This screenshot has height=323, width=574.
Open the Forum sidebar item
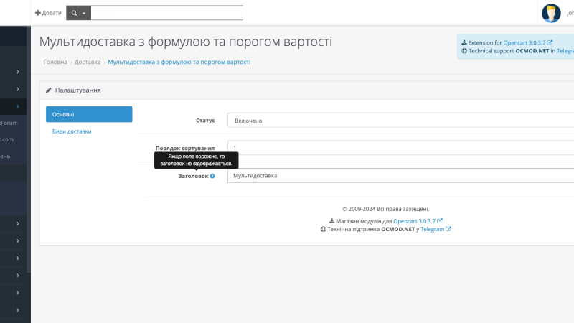coord(9,123)
